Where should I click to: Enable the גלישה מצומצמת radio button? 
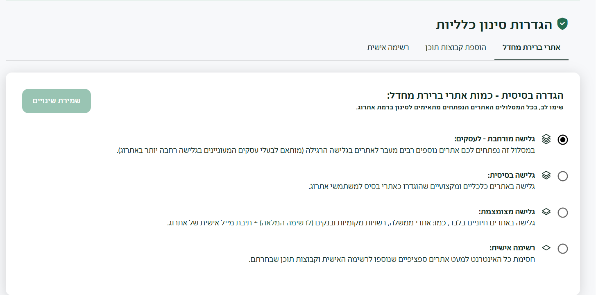pos(563,213)
